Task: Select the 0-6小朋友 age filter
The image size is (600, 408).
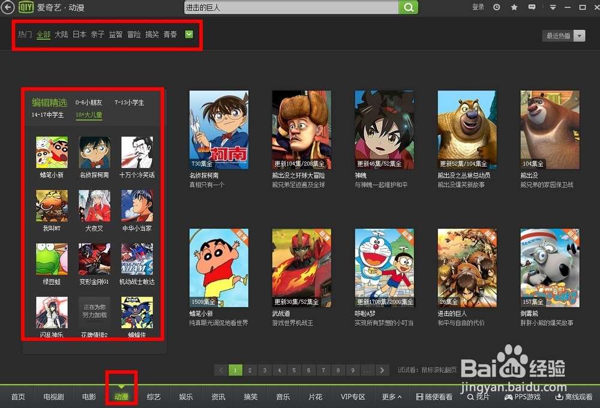Action: 89,103
